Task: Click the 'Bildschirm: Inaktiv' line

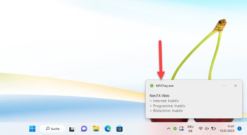Action: [166, 111]
